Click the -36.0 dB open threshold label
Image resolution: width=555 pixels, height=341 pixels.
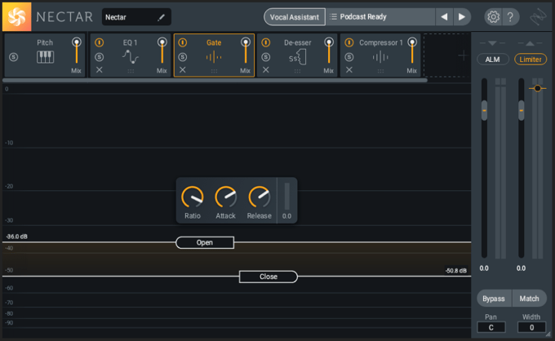[x=16, y=237]
